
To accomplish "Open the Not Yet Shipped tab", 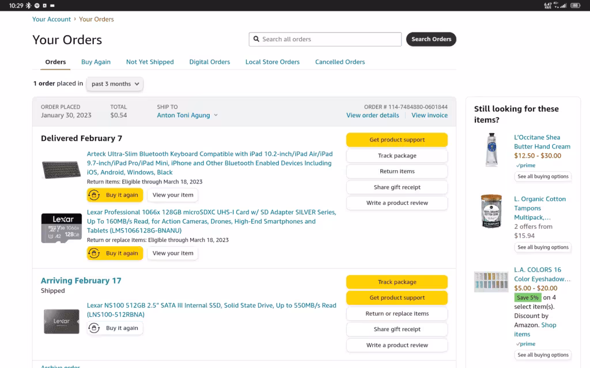I will tap(150, 62).
